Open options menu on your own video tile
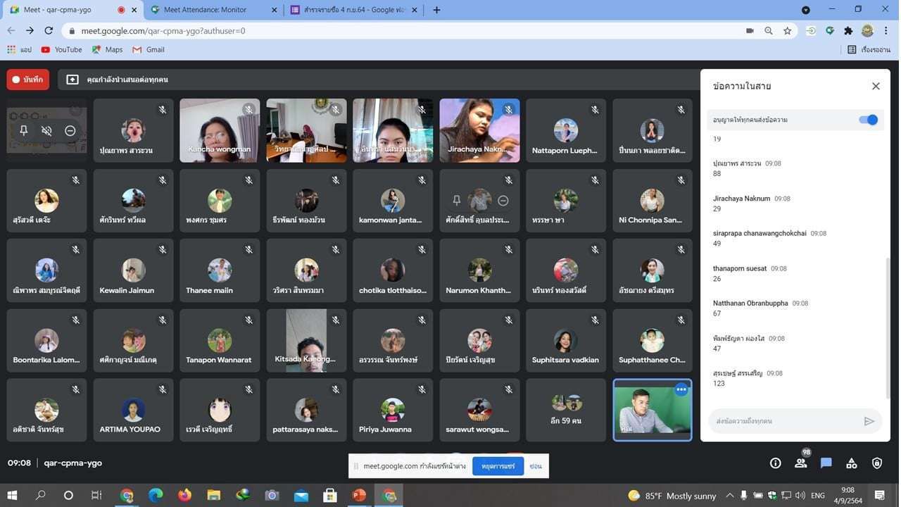Screen dimensions: 901x507 click(681, 389)
